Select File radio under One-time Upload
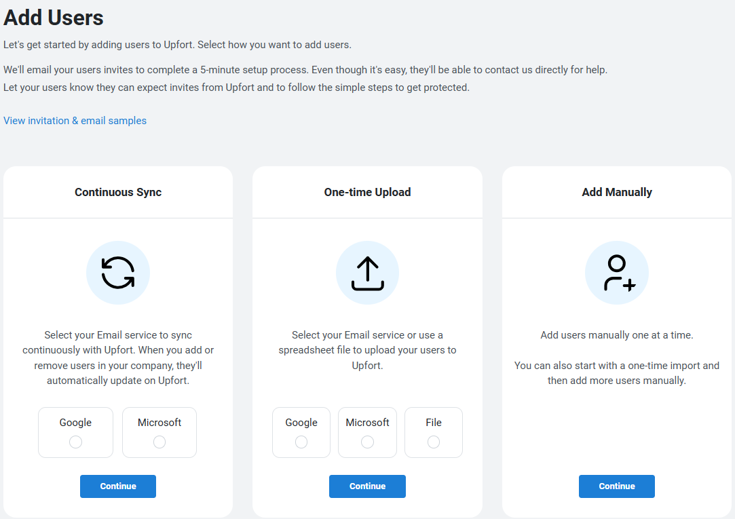The height and width of the screenshot is (519, 735). (x=434, y=442)
